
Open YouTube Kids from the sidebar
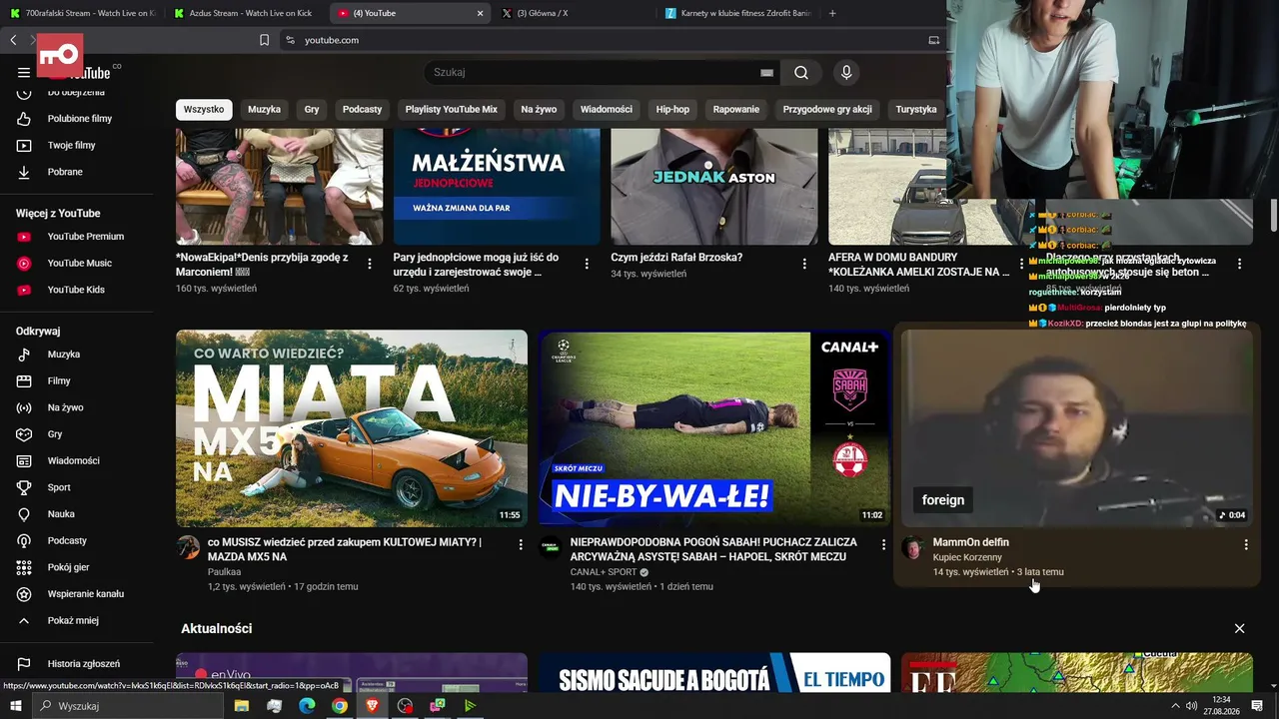point(77,290)
